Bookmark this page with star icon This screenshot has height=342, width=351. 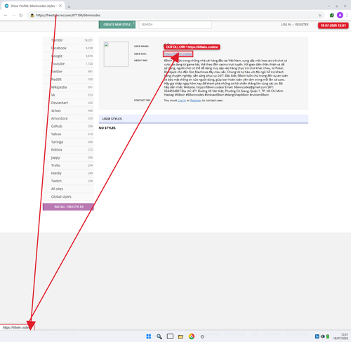tap(319, 15)
